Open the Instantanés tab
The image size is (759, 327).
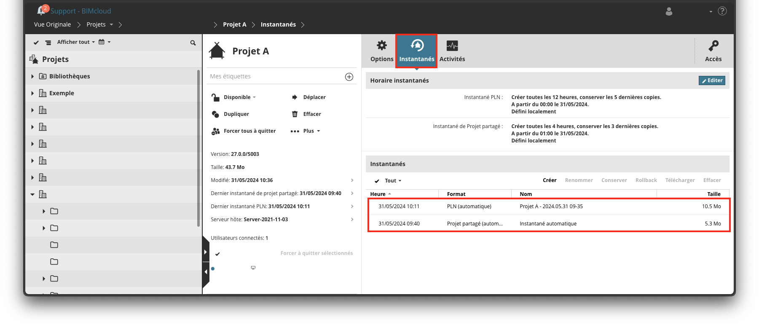[x=417, y=51]
